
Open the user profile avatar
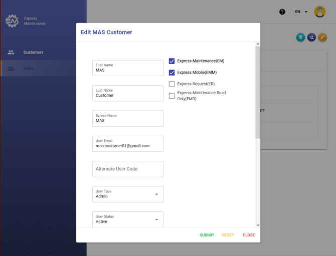[x=319, y=12]
